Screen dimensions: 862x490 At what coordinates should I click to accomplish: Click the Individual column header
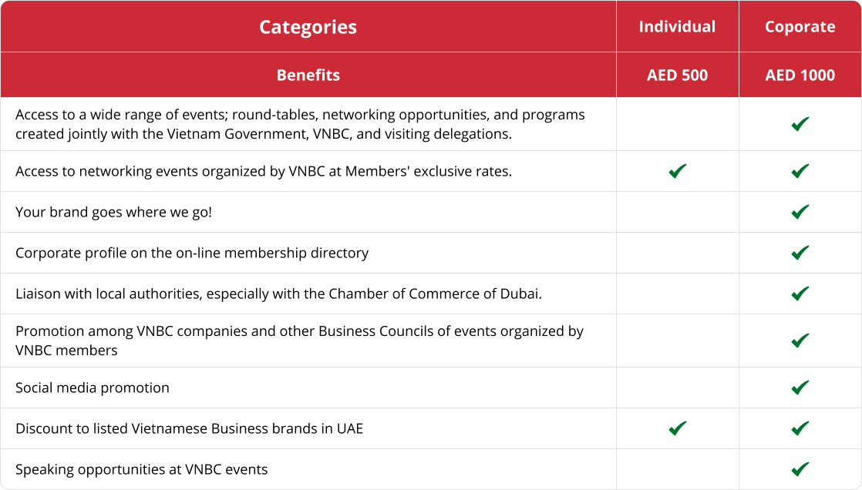677,27
